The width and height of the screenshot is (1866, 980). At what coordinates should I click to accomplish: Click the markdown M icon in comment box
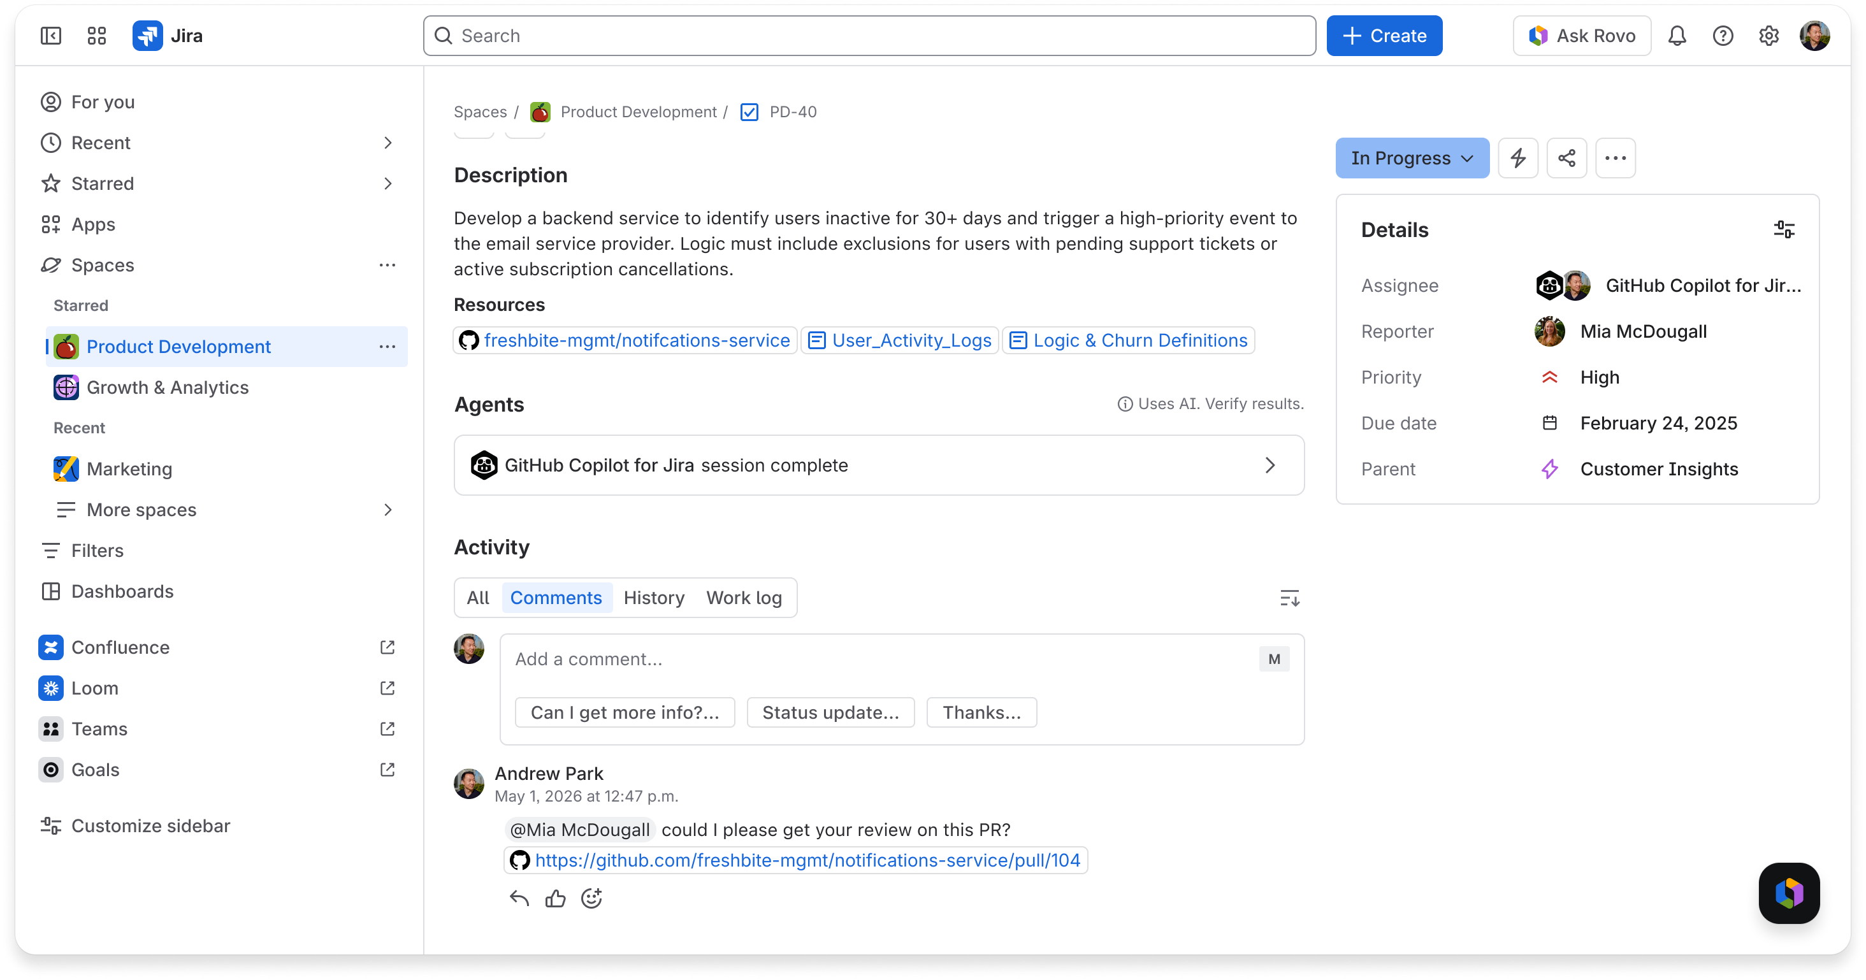click(1274, 659)
